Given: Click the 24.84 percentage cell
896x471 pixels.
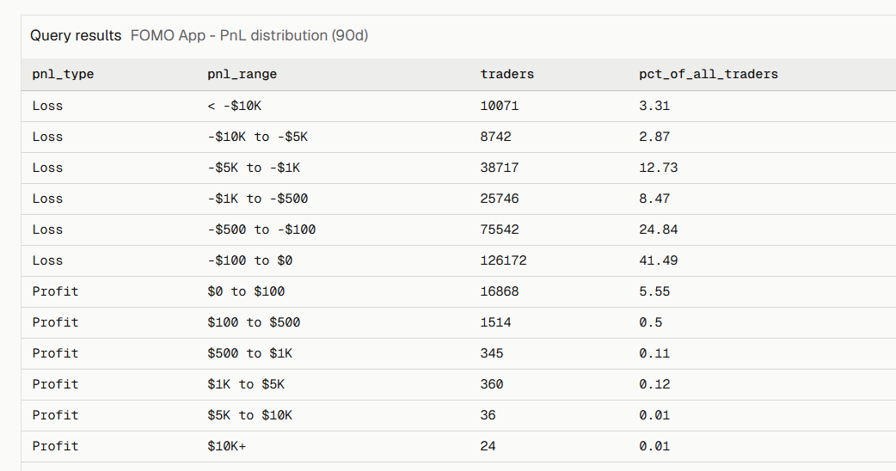Looking at the screenshot, I should click(x=659, y=229).
